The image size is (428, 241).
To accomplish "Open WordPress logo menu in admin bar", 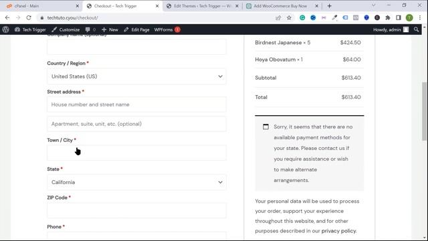I will 6,29.
